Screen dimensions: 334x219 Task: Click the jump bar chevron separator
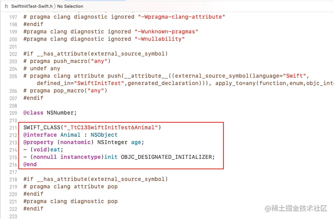click(54, 6)
